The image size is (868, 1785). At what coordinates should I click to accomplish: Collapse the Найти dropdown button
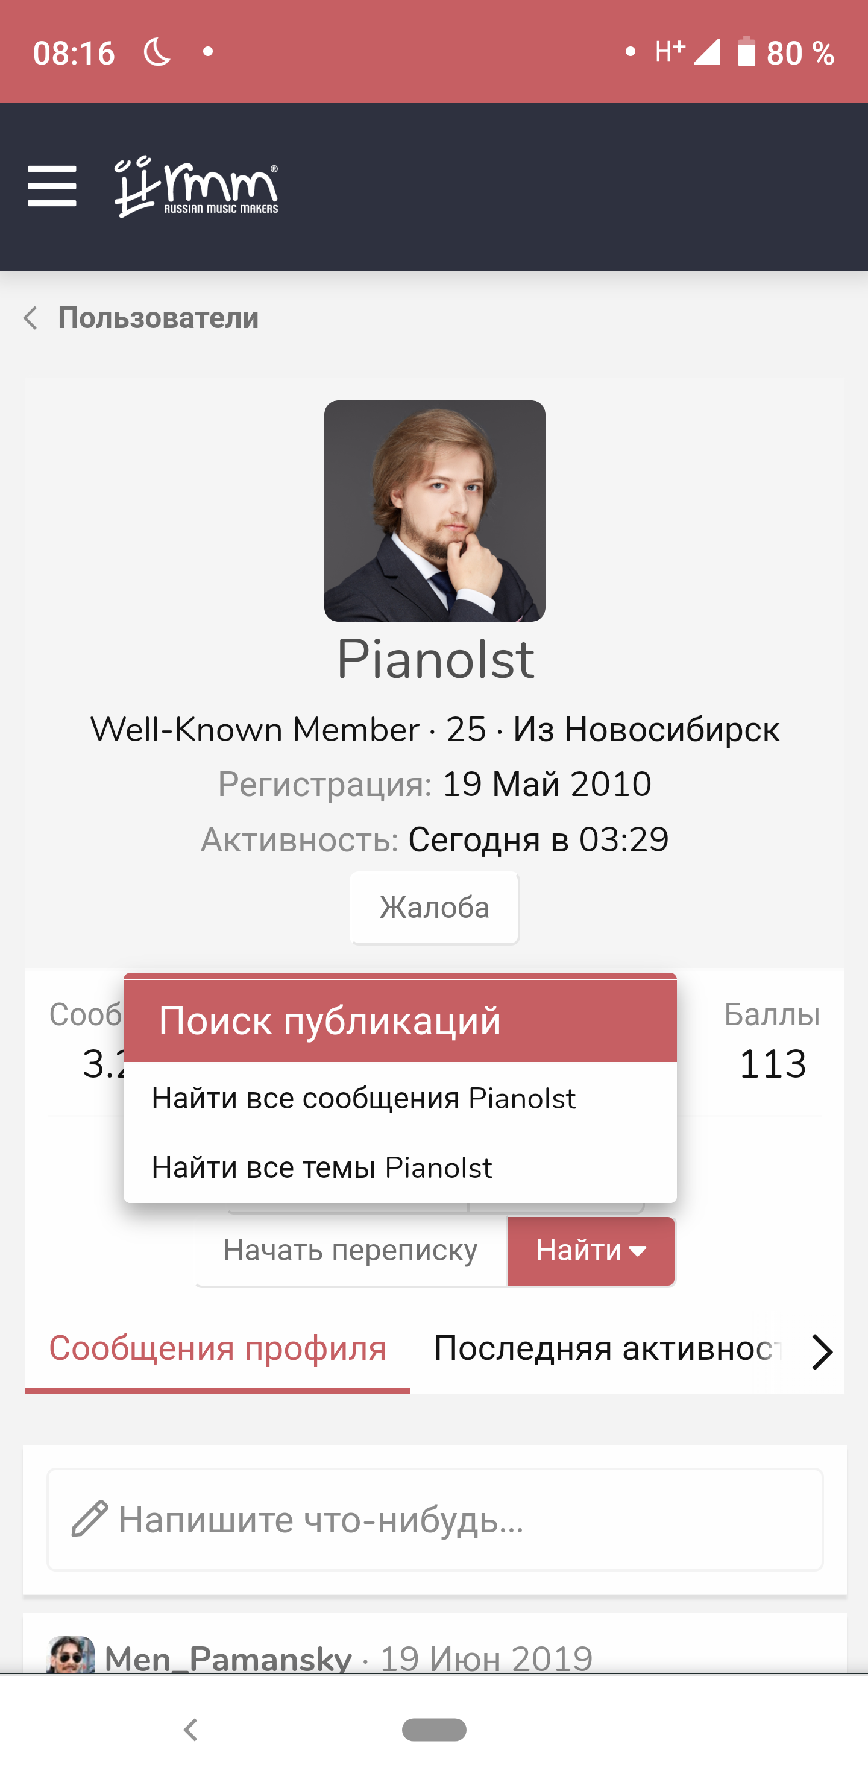591,1251
